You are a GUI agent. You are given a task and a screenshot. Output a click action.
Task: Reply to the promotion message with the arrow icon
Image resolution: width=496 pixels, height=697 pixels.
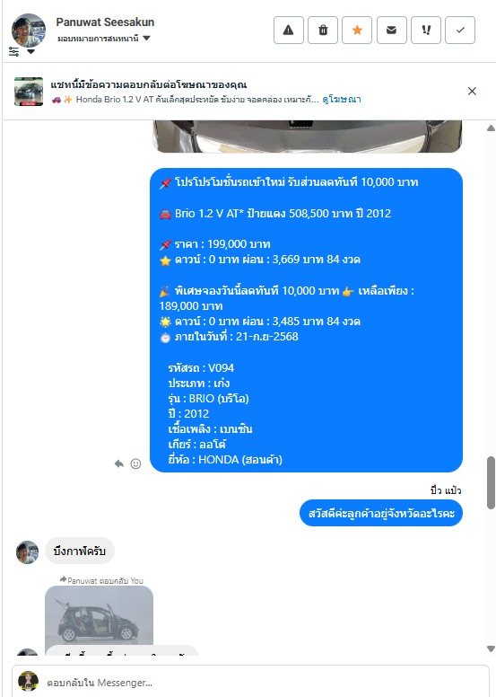(118, 463)
